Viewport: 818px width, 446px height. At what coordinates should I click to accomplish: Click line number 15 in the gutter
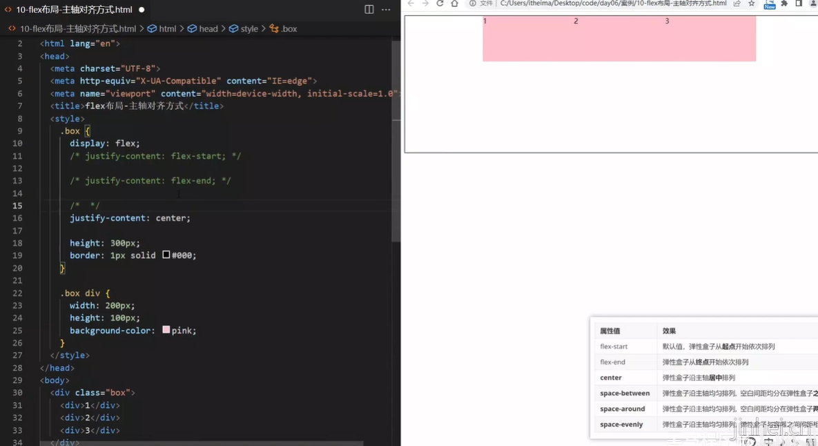[17, 206]
